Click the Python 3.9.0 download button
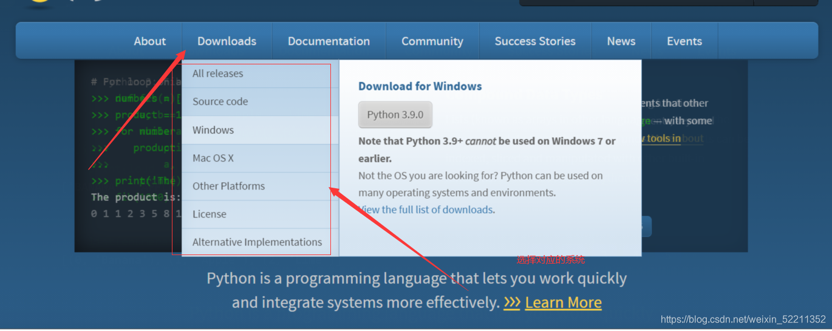 pos(395,115)
